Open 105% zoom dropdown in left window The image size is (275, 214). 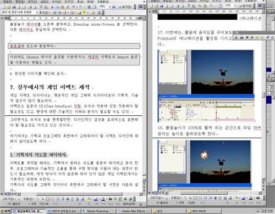(x=109, y=7)
